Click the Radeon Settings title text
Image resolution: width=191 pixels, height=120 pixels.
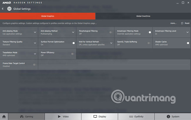(x=28, y=3)
